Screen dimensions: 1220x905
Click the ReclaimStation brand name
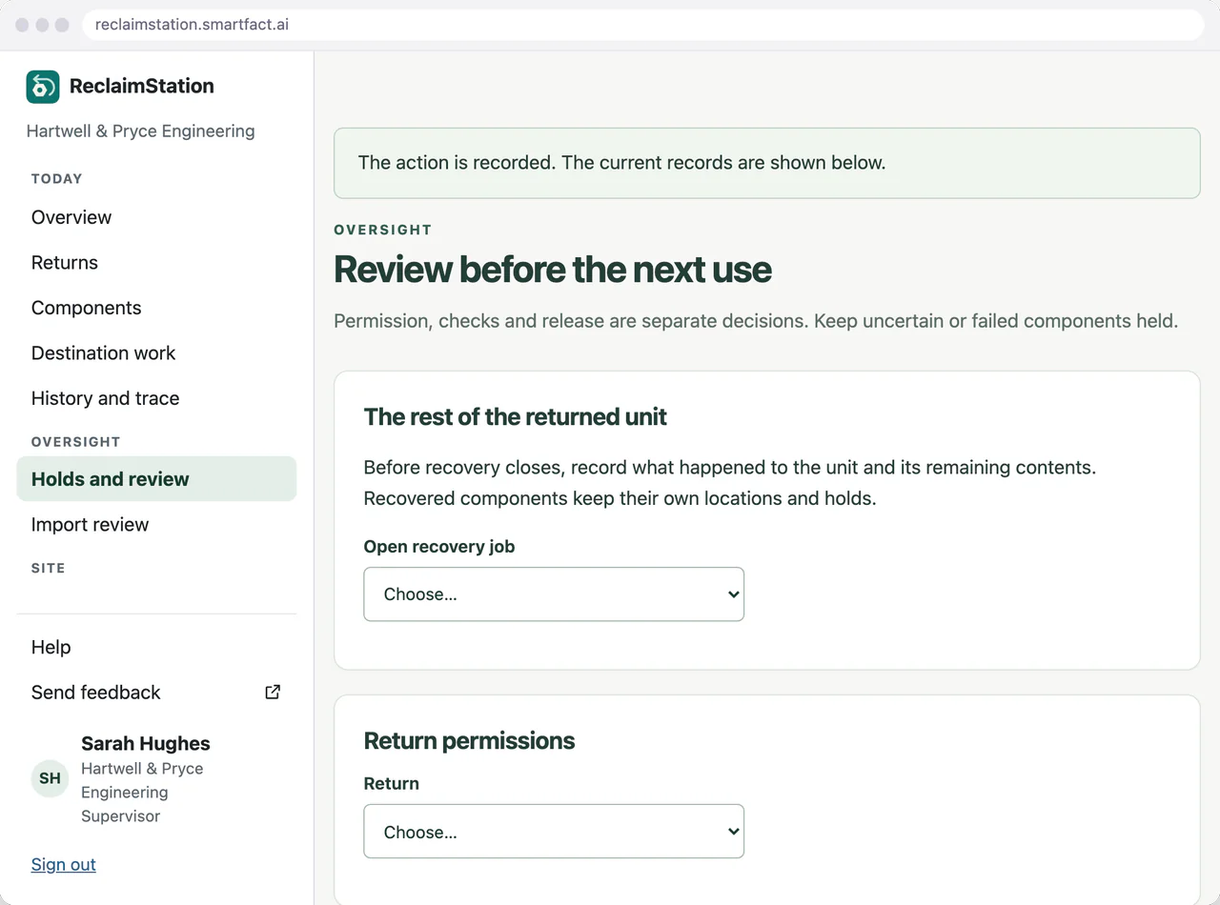point(142,86)
